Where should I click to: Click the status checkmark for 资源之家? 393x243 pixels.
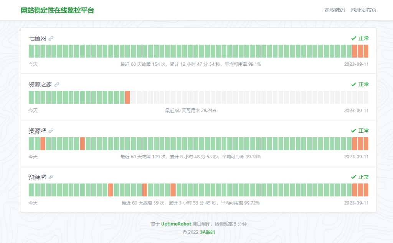pyautogui.click(x=353, y=85)
